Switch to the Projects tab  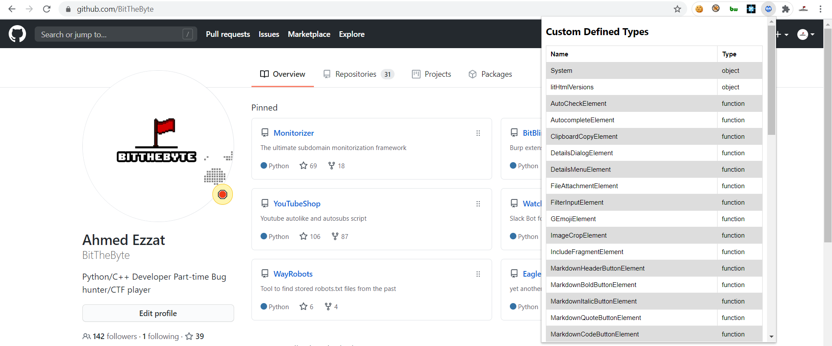click(431, 74)
